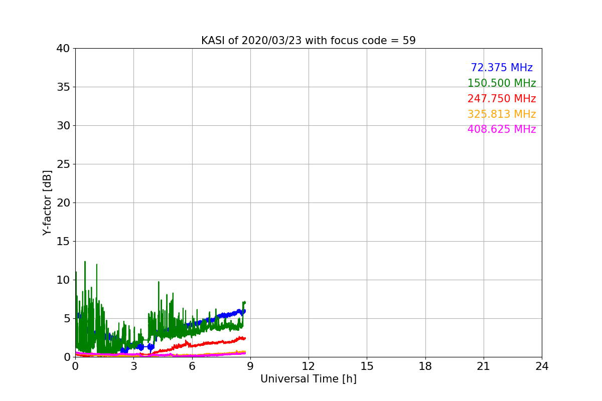This screenshot has height=401, width=602.
Task: Click the y-axis tick label 35
Action: click(x=64, y=87)
